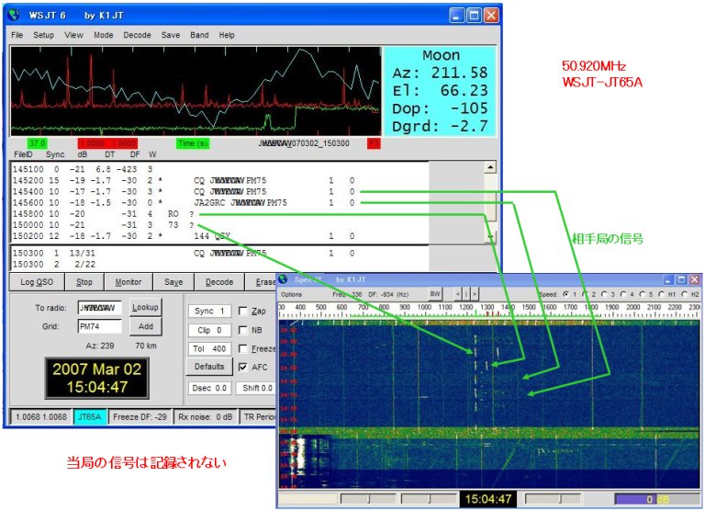Select Speed H2 radio in SpecJT
Viewport: 705px width, 511px height.
coord(685,294)
